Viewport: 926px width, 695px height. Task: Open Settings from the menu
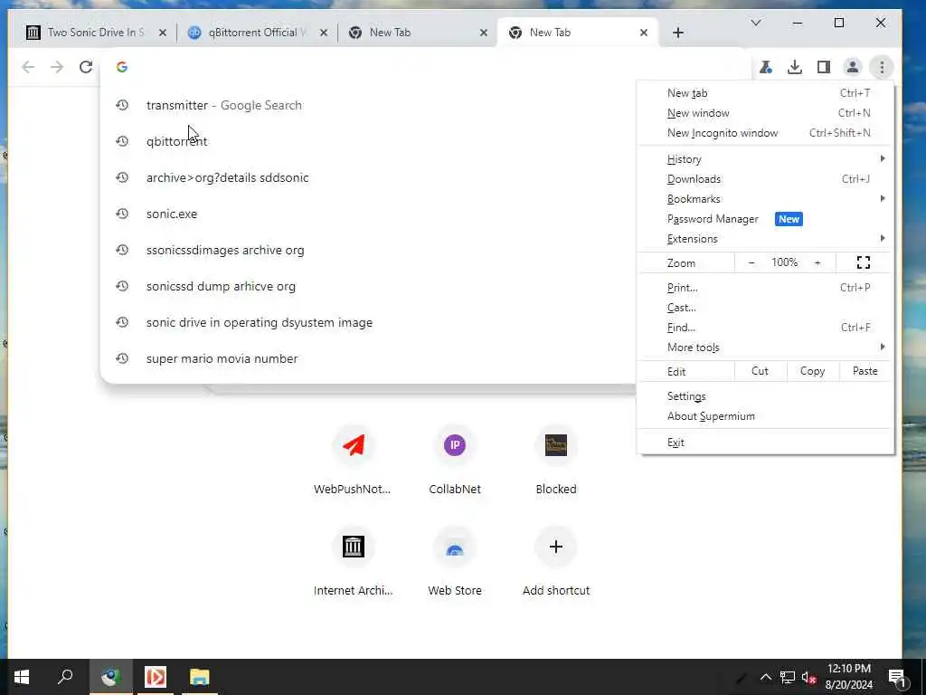[x=765, y=396]
